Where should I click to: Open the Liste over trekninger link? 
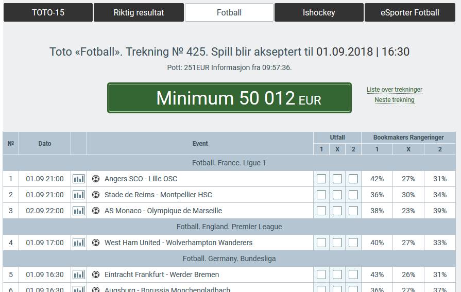pos(394,90)
